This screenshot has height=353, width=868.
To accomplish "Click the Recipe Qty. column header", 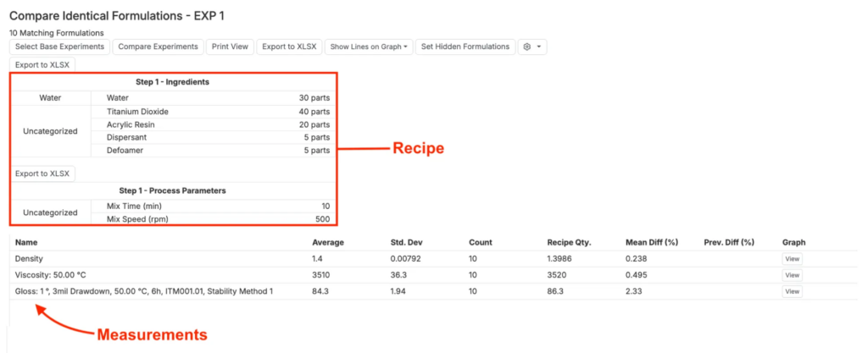I will pyautogui.click(x=570, y=242).
